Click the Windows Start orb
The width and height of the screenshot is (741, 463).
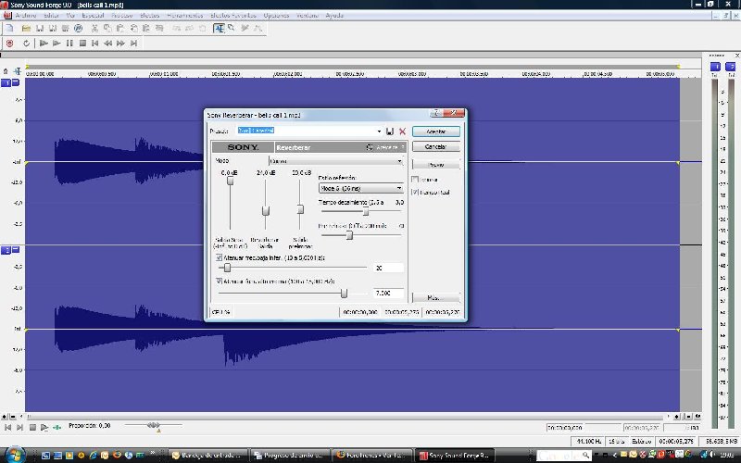coord(14,454)
